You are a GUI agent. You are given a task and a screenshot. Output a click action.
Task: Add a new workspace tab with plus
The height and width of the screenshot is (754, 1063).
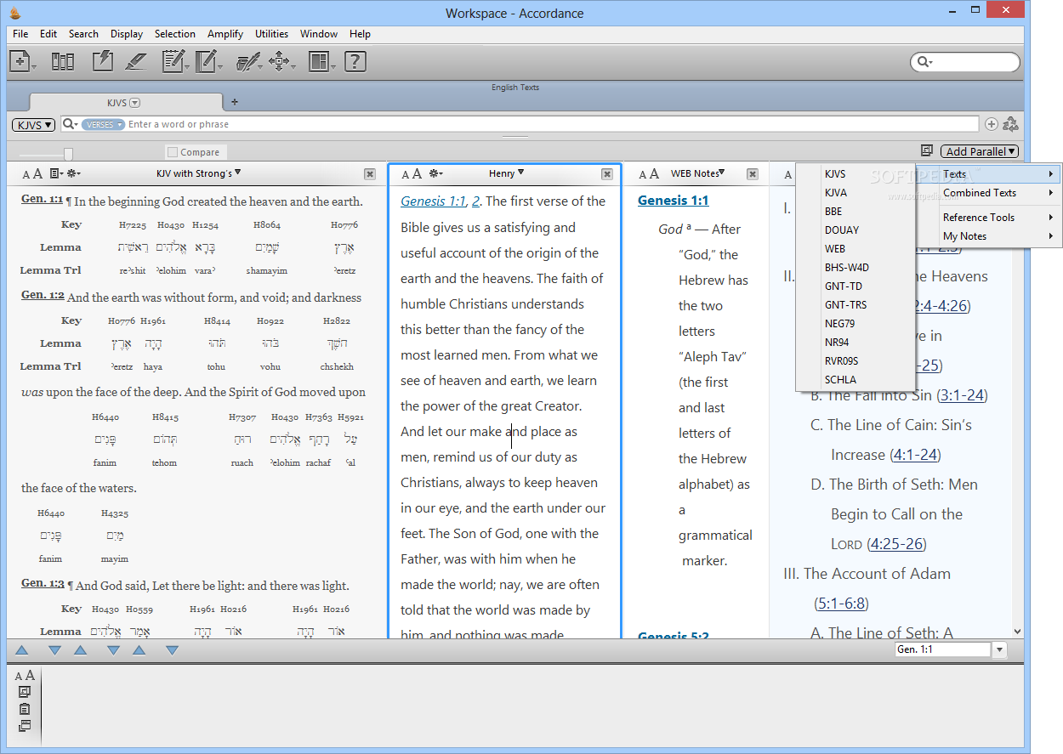pyautogui.click(x=235, y=102)
